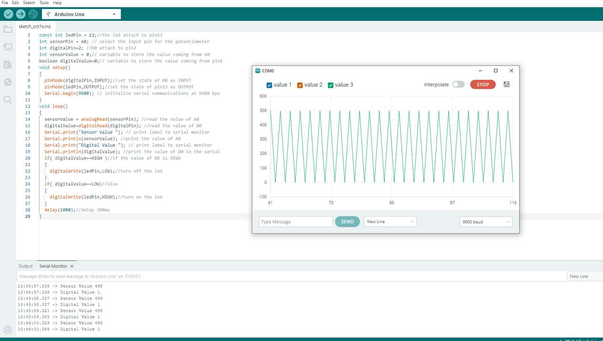603x341 pixels.
Task: Click the digitalWrite(ledPin,HIGH) line
Action: point(106,197)
